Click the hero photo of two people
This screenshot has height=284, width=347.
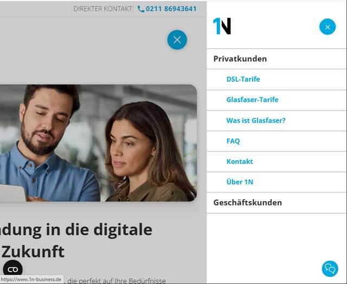pos(98,143)
